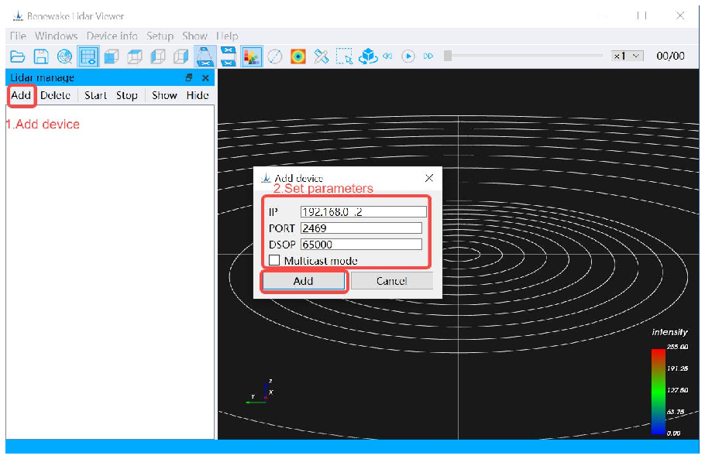Click the rewind playback button
Screen dimensions: 705x459
(x=387, y=57)
